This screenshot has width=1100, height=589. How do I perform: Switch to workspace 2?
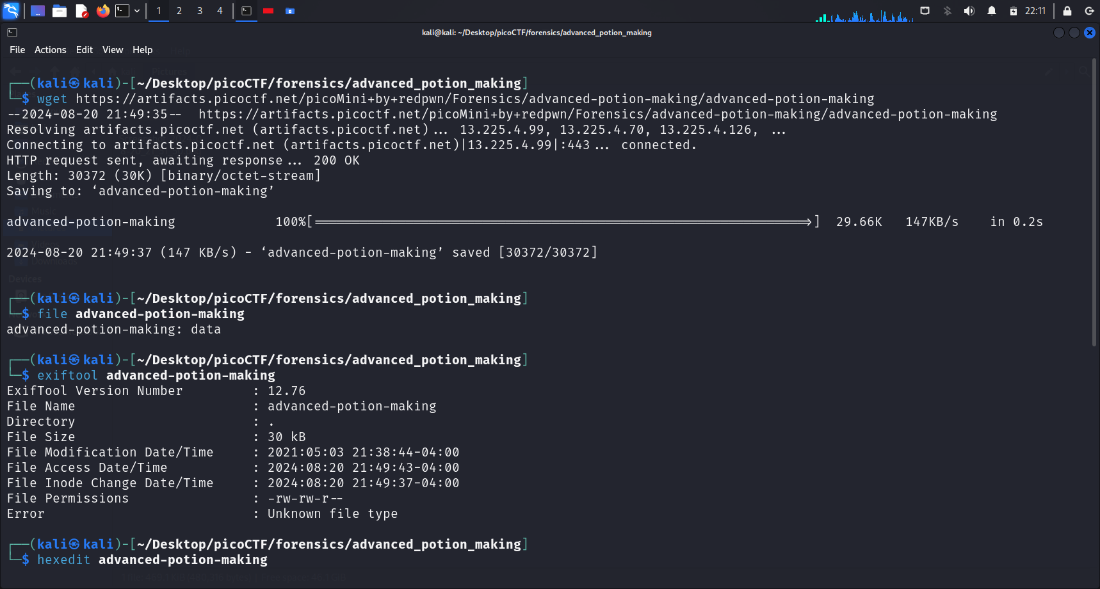(179, 11)
